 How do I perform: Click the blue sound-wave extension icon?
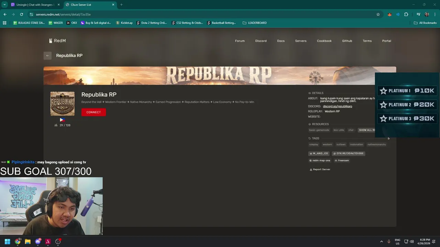tap(398, 14)
